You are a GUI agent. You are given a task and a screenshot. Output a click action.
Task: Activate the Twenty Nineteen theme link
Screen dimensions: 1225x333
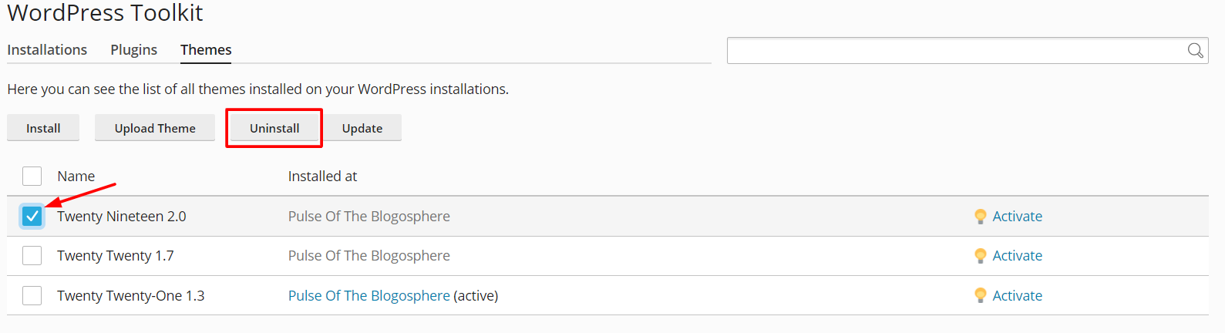pyautogui.click(x=1017, y=217)
